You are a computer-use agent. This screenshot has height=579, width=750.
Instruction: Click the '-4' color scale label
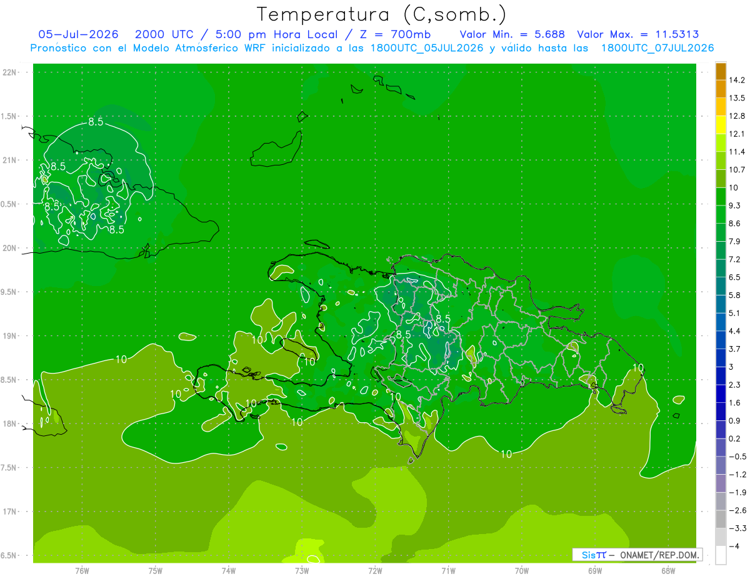coord(734,547)
